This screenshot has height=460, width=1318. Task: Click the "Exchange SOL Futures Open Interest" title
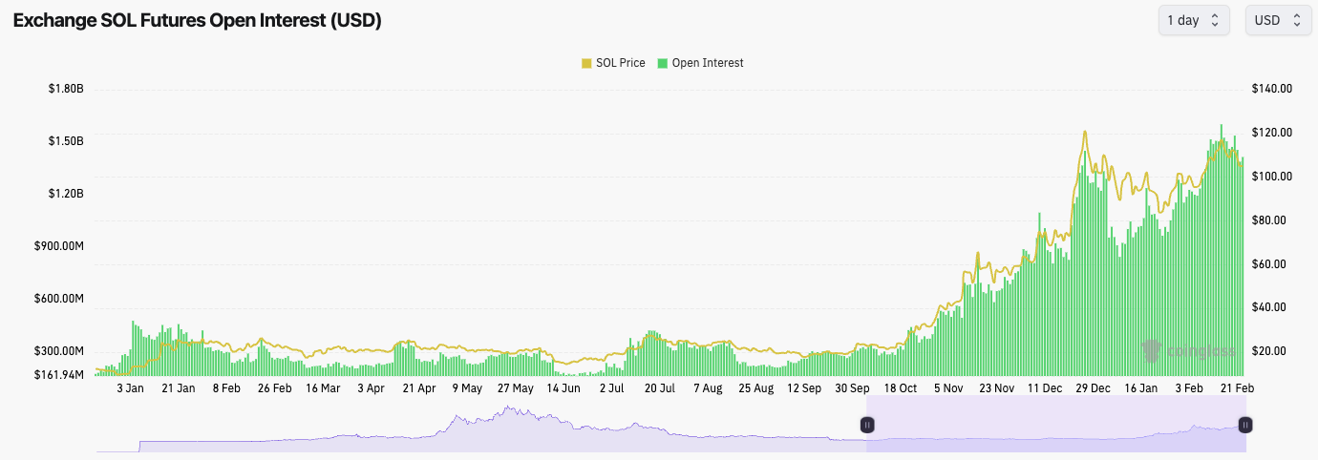click(197, 20)
